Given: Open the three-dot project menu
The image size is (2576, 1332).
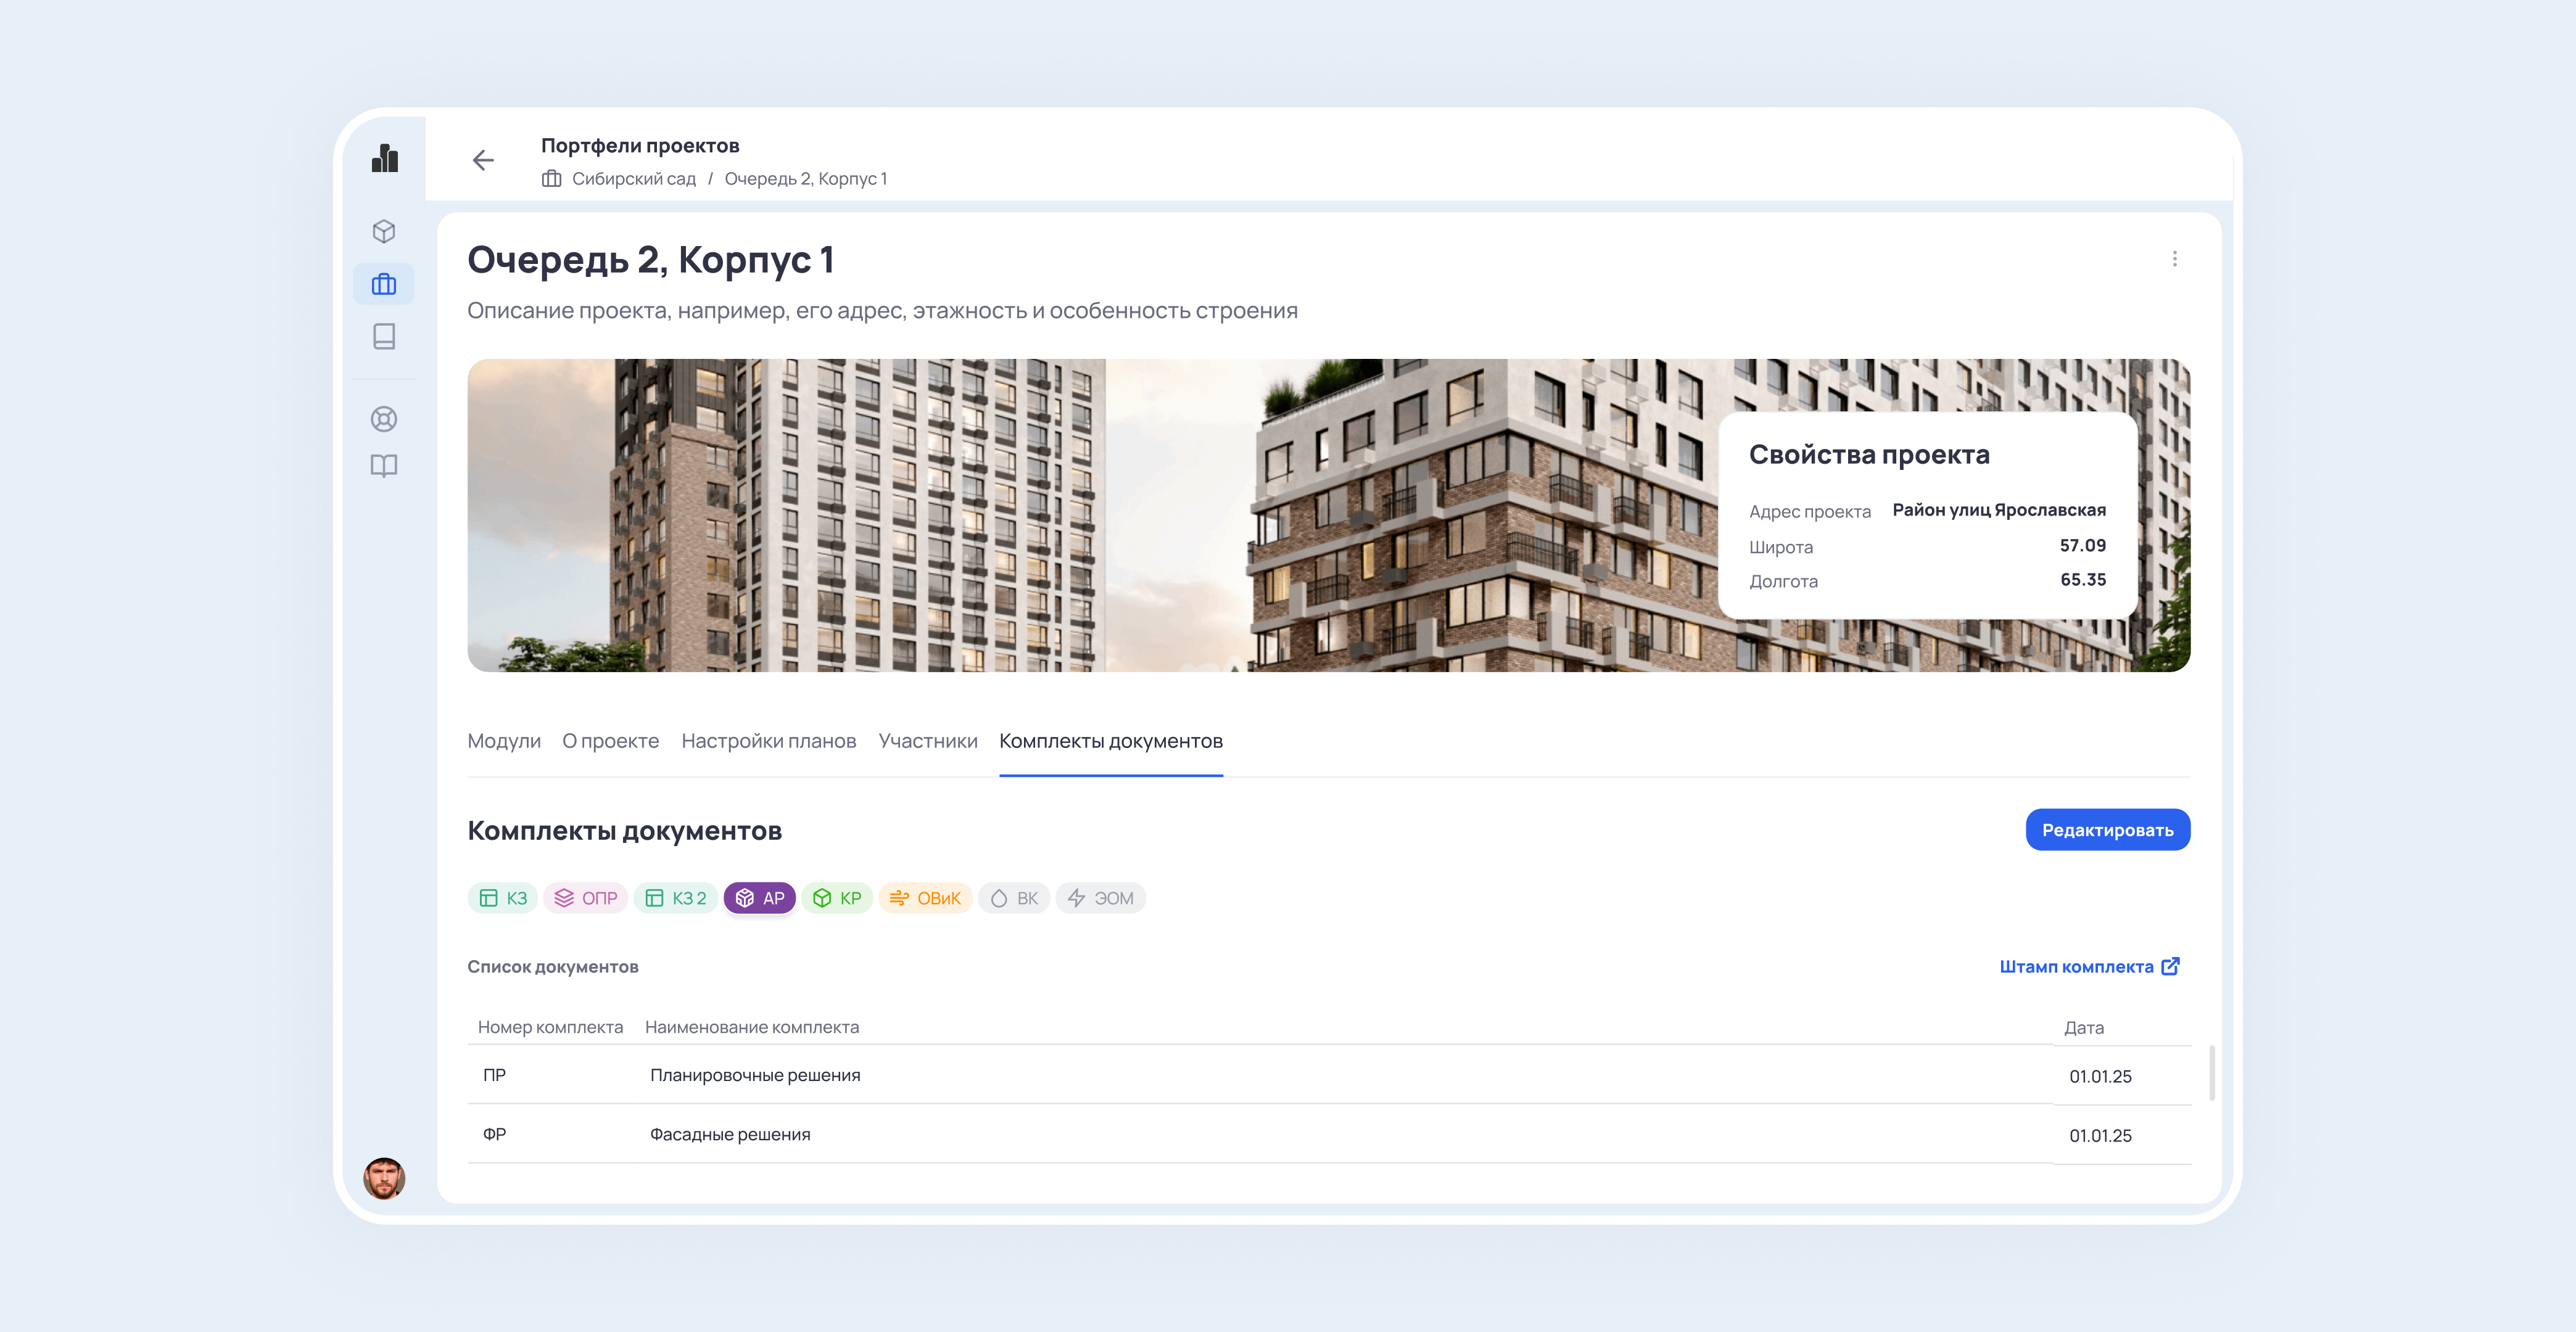Looking at the screenshot, I should point(2174,259).
